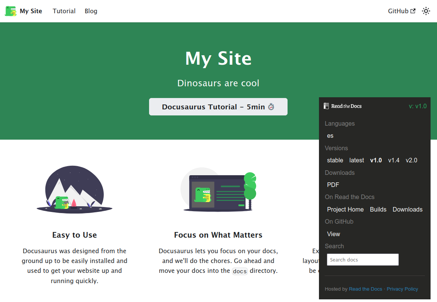The image size is (437, 302).
Task: Open the GitHub external link
Action: click(x=401, y=11)
